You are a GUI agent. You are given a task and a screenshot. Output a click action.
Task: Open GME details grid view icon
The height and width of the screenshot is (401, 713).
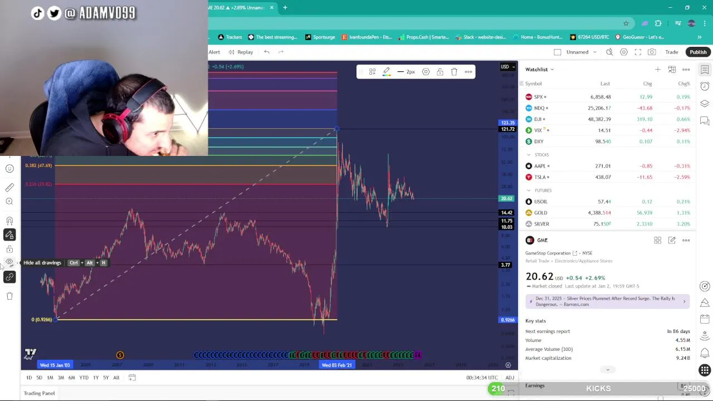tap(658, 240)
